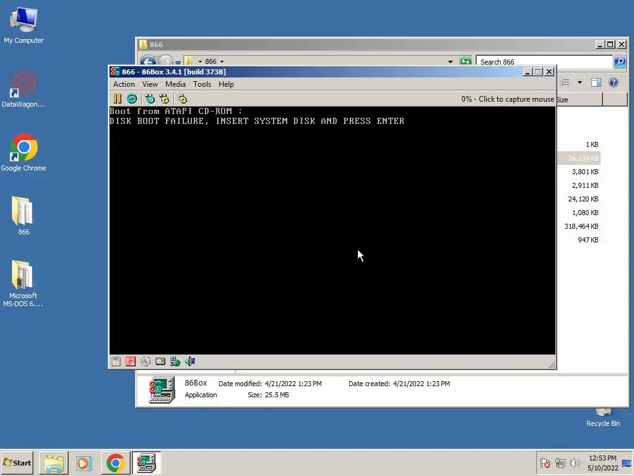Open the My Computer desktop icon
The height and width of the screenshot is (476, 634).
24,26
